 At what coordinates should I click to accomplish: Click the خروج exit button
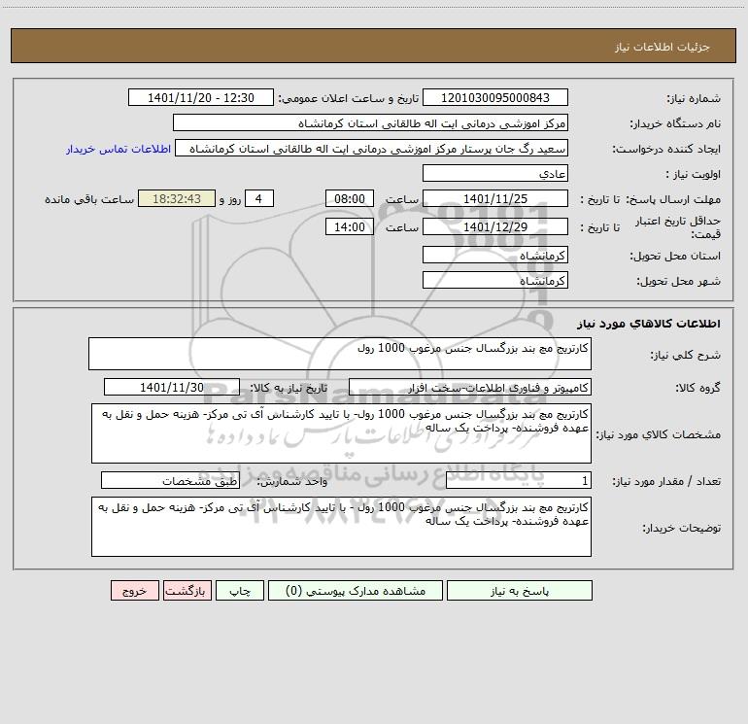(134, 590)
